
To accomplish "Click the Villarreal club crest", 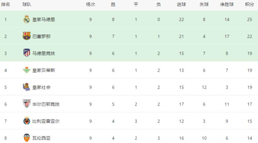I will point(26,121).
